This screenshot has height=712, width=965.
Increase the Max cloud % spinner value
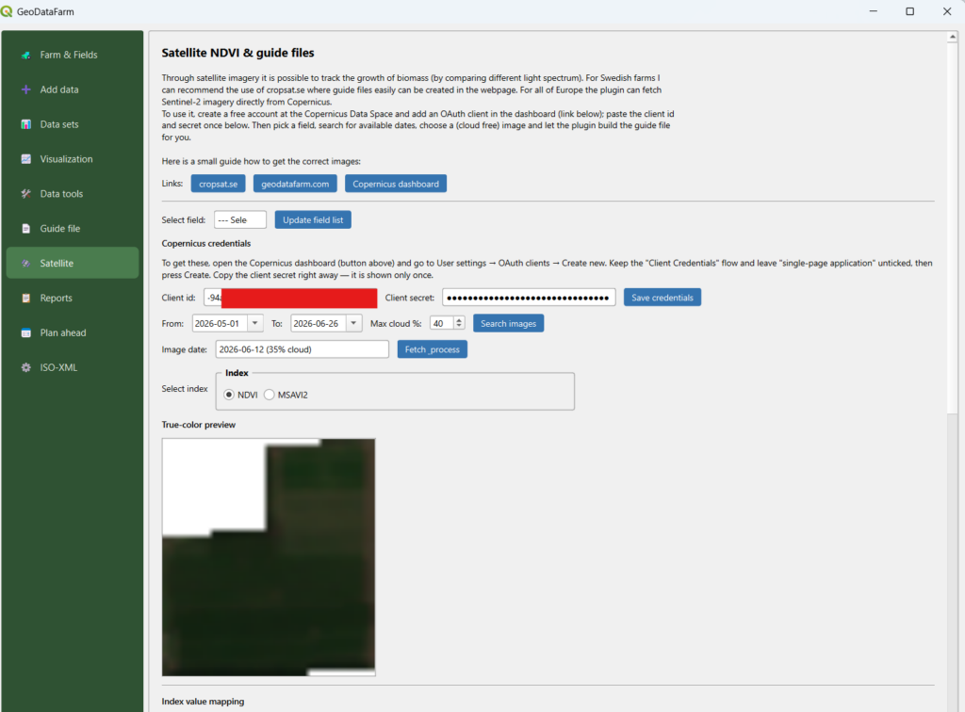tap(459, 320)
